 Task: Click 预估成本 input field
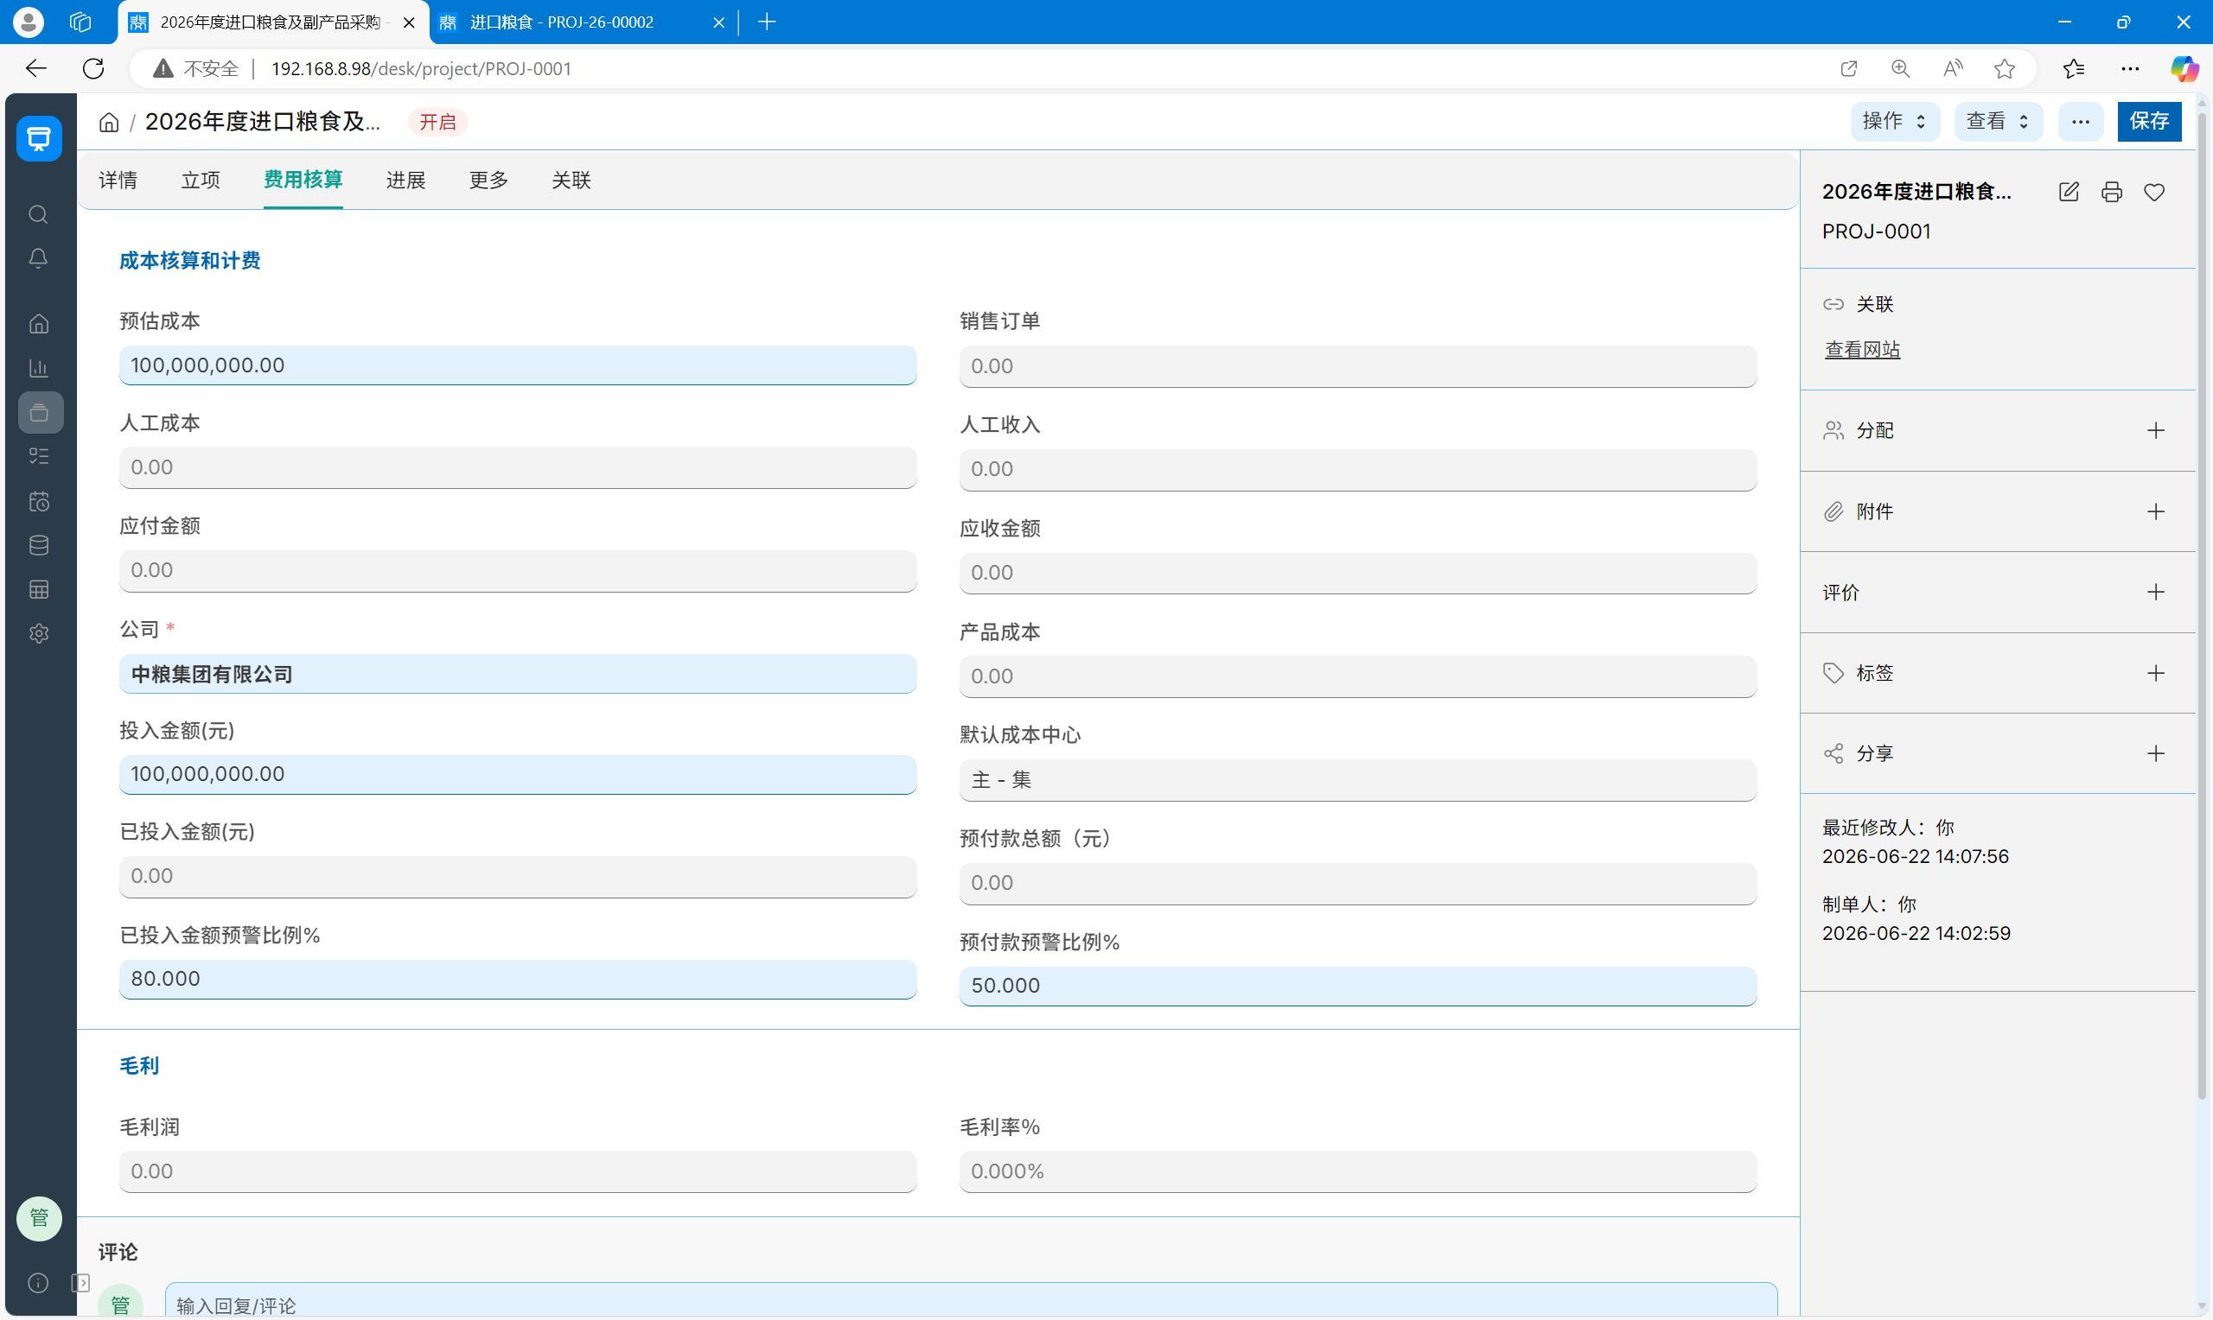pyautogui.click(x=518, y=365)
